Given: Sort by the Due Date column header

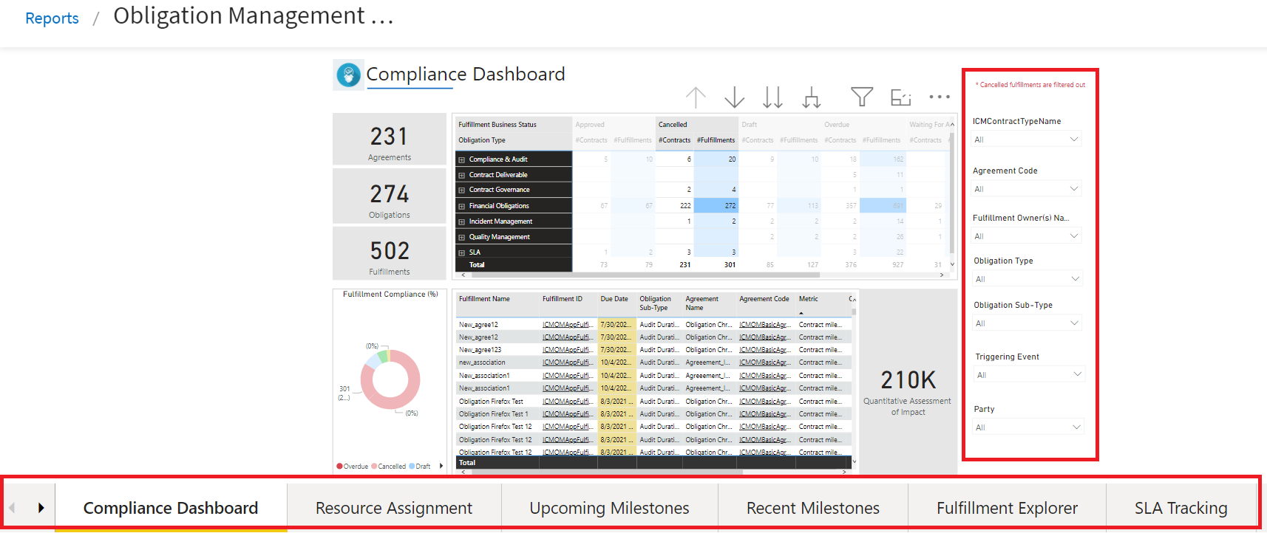Looking at the screenshot, I should click(614, 299).
